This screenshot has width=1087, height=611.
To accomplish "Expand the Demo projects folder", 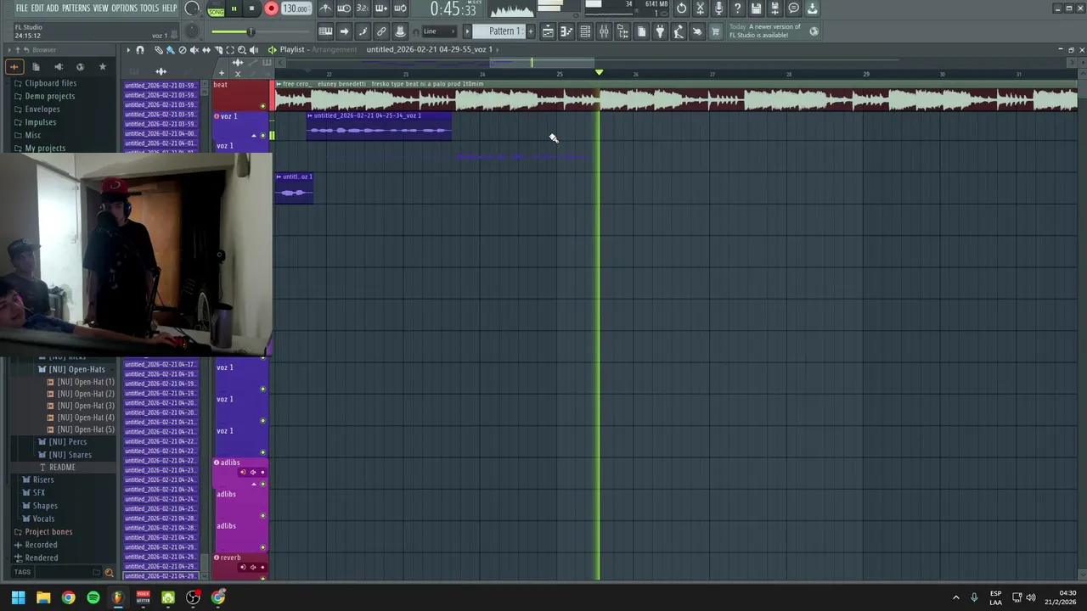I will point(49,96).
